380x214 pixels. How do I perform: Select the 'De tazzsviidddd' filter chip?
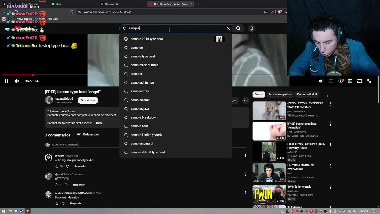[x=307, y=95]
